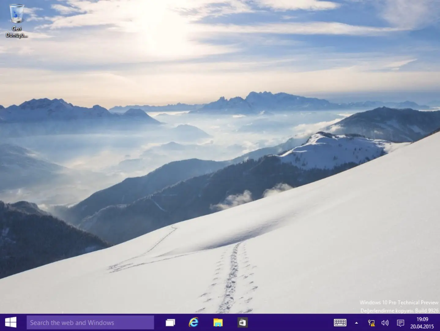Launch the Windows Store app
Screen dimensions: 440x331
point(242,322)
